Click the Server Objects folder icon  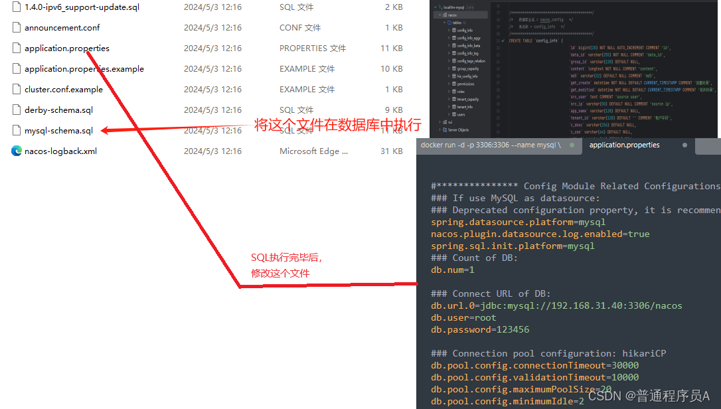pyautogui.click(x=445, y=129)
